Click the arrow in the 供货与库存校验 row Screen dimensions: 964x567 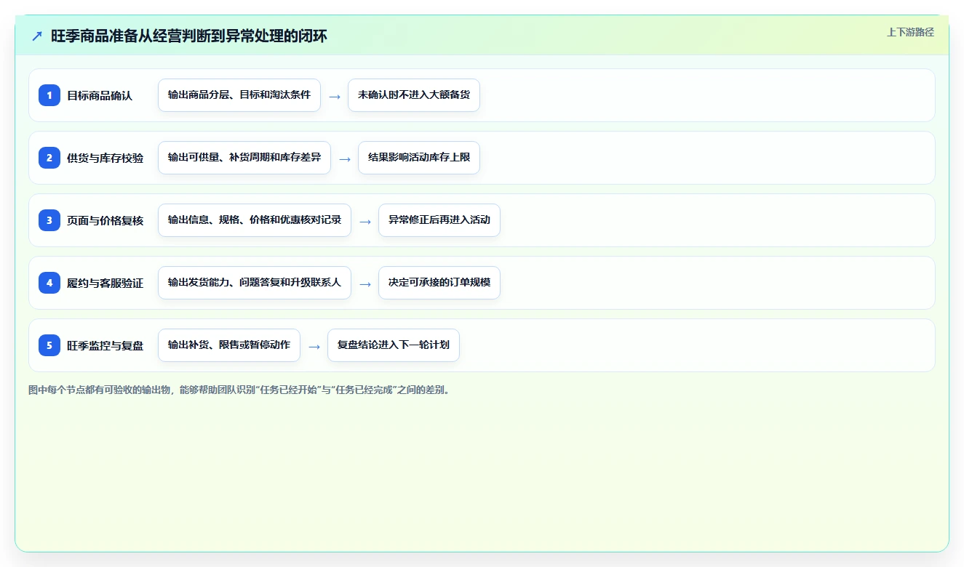[x=345, y=158]
